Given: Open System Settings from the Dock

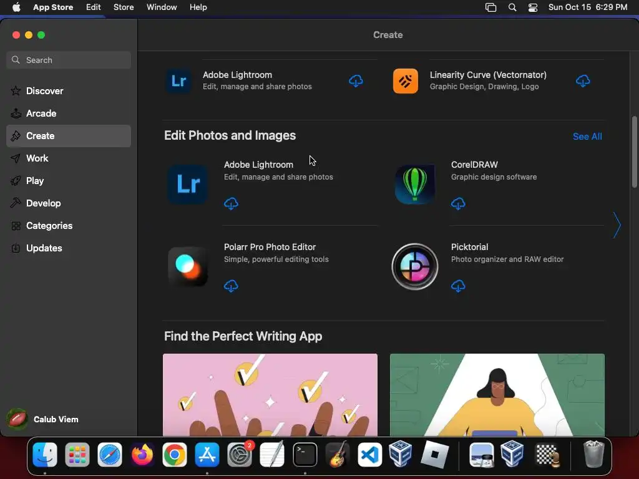Looking at the screenshot, I should coord(240,455).
